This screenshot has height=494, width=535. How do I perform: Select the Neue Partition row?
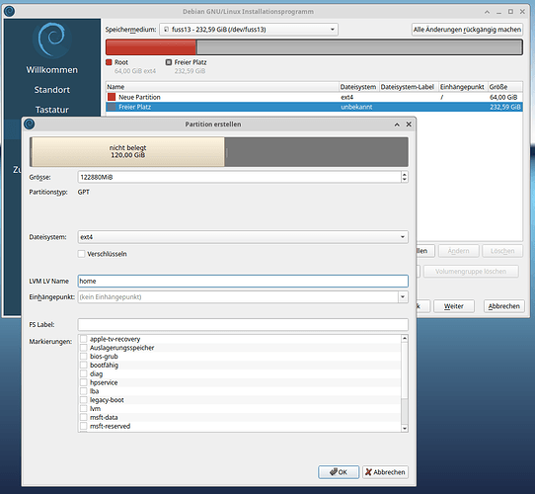pyautogui.click(x=314, y=97)
